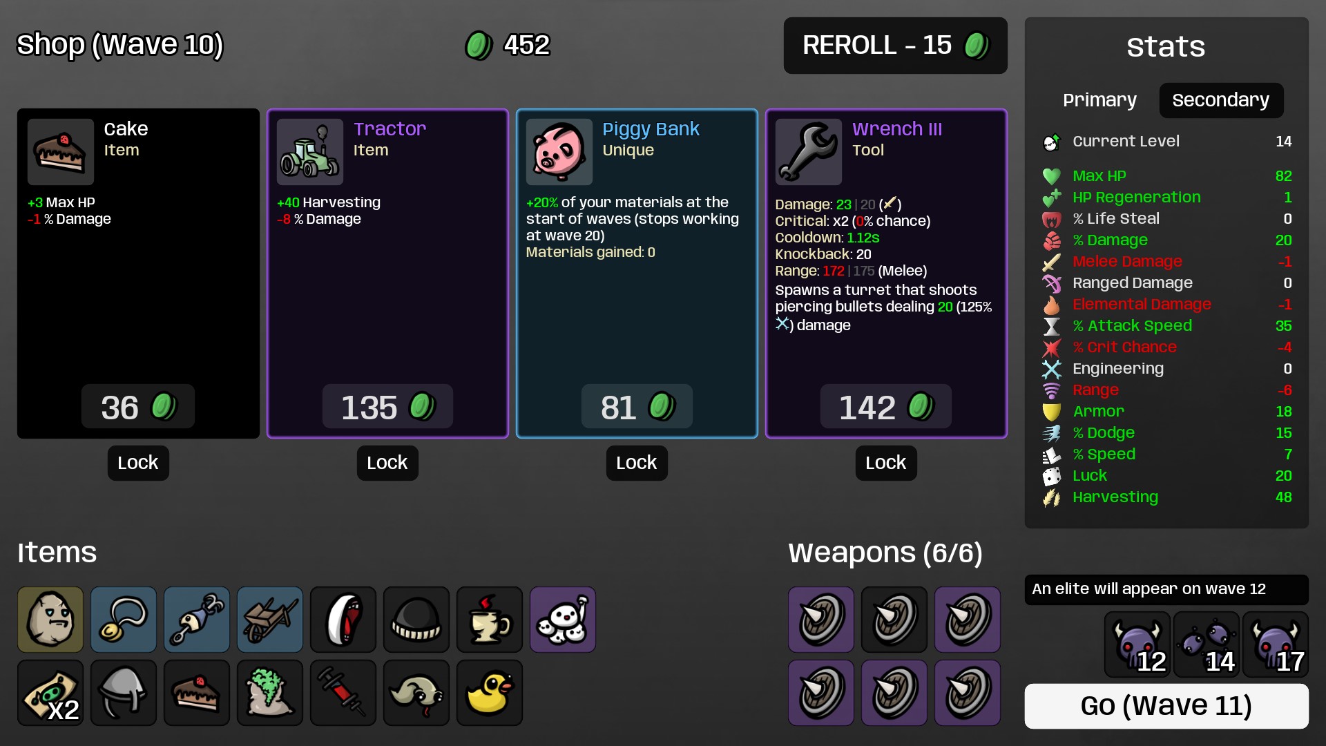Reroll the shop for 15 materials
The width and height of the screenshot is (1326, 746).
(895, 46)
